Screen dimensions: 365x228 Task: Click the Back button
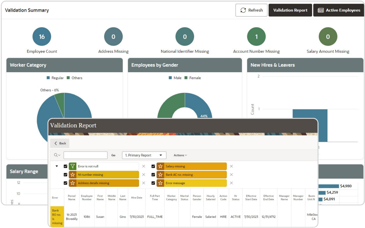tap(60, 143)
